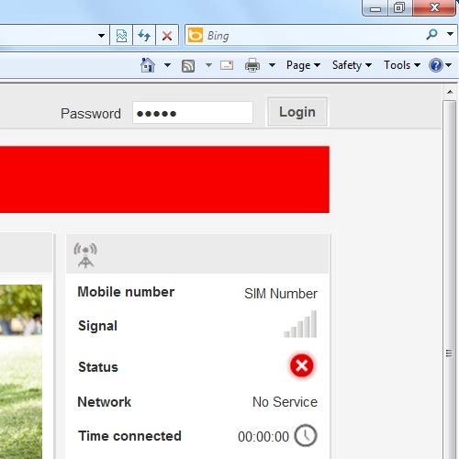Open the Safety menu

[x=352, y=65]
